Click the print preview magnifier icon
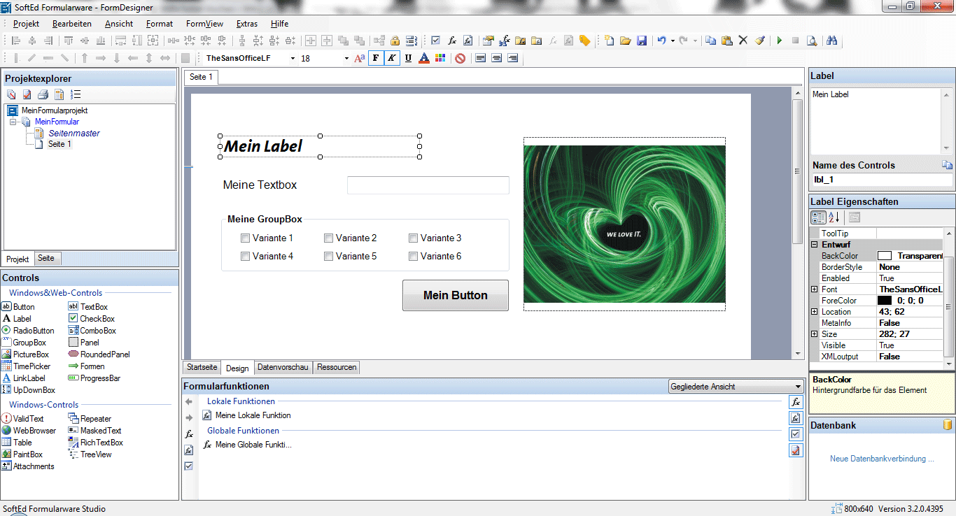956x516 pixels. pyautogui.click(x=812, y=41)
